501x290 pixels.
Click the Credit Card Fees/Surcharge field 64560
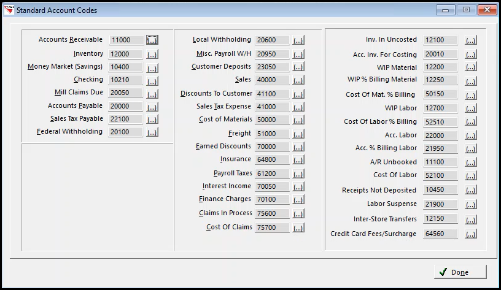point(440,234)
